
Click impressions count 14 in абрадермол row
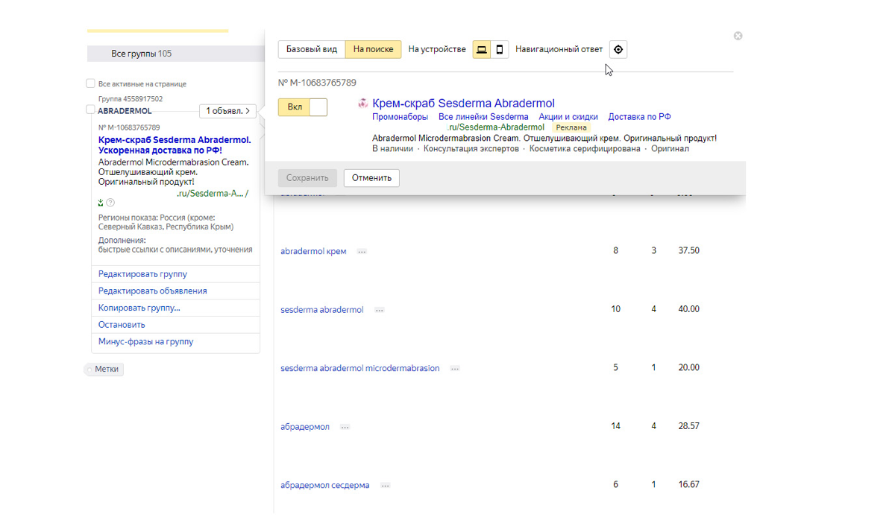(x=615, y=426)
